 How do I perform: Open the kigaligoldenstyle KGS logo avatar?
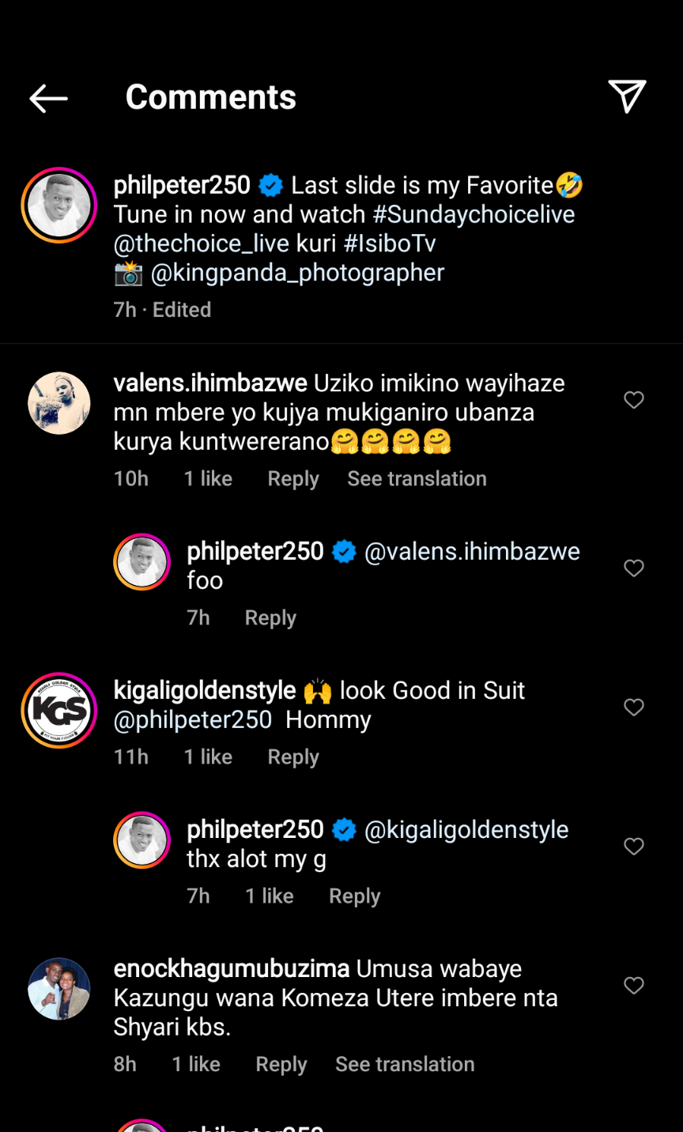click(59, 710)
